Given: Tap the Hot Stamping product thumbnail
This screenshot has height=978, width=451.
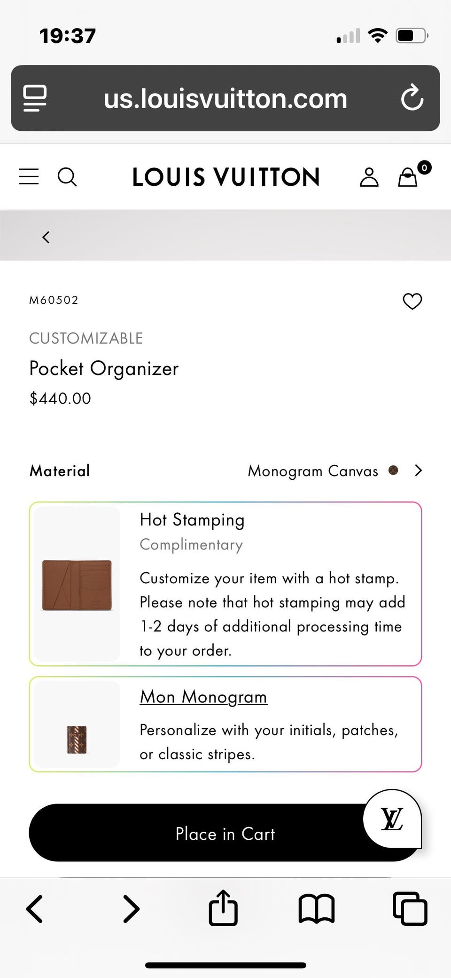Looking at the screenshot, I should (x=77, y=585).
